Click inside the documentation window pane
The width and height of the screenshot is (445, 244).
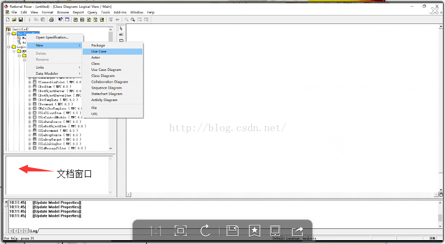point(57,175)
